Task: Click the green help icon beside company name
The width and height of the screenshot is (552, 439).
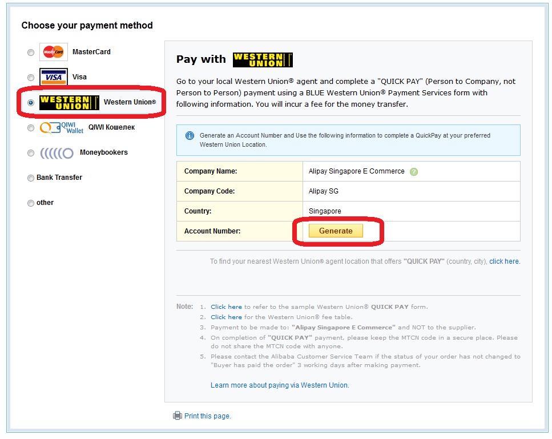Action: (x=414, y=172)
